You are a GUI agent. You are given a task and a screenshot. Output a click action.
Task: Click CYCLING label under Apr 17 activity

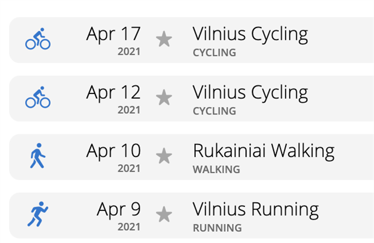[x=214, y=53]
